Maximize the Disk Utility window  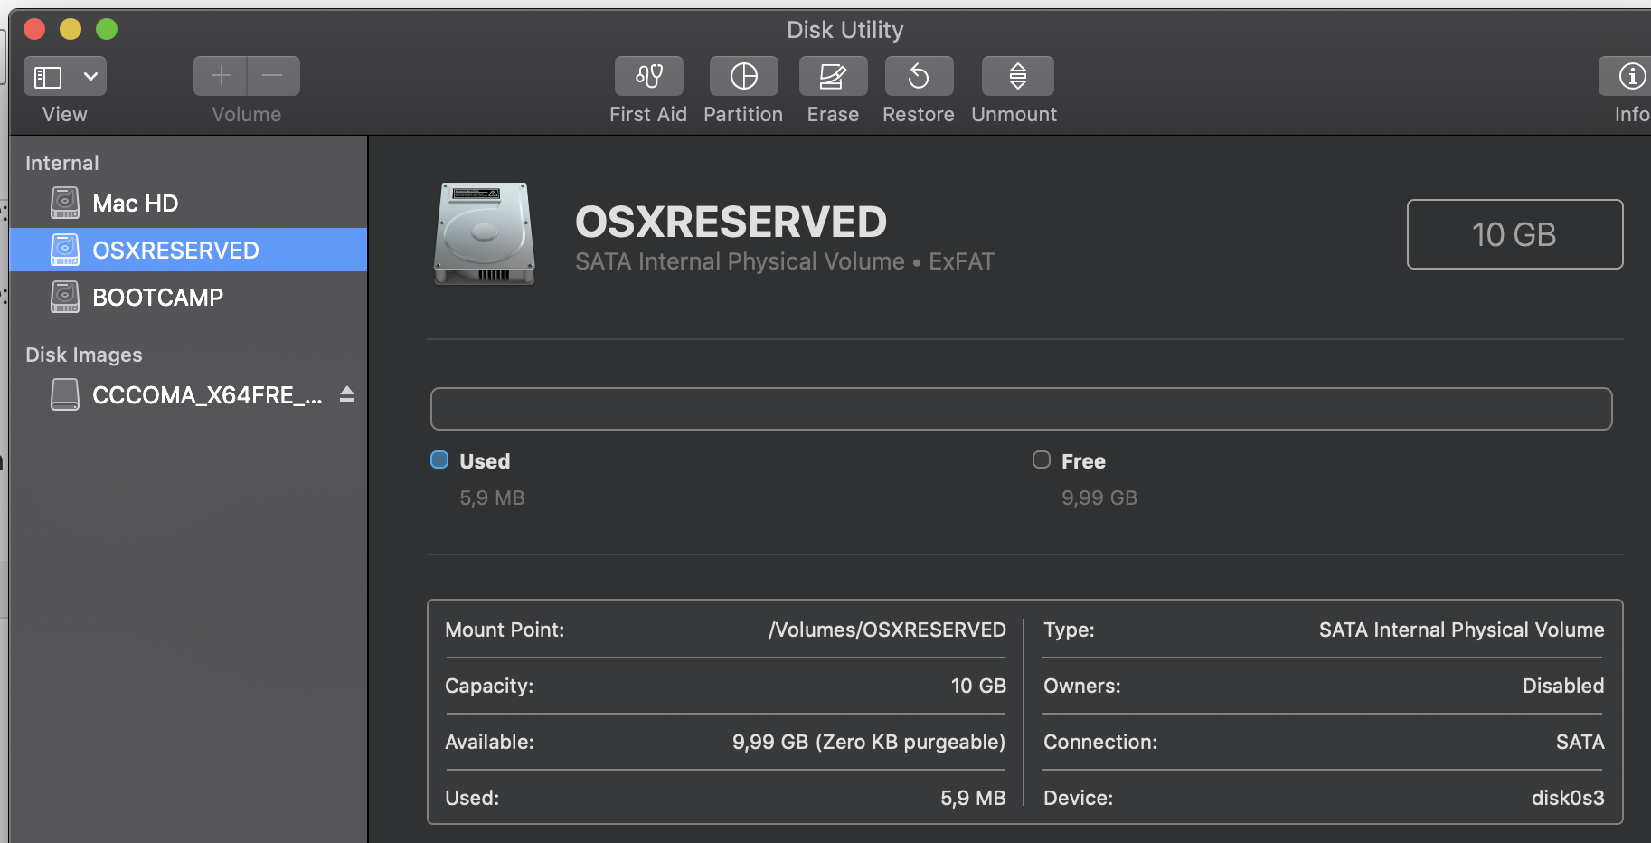[107, 29]
